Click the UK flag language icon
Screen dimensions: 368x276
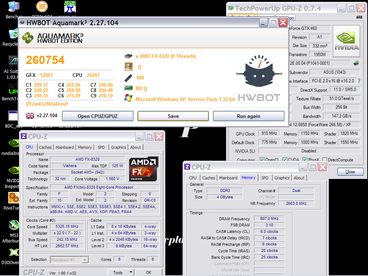30,116
